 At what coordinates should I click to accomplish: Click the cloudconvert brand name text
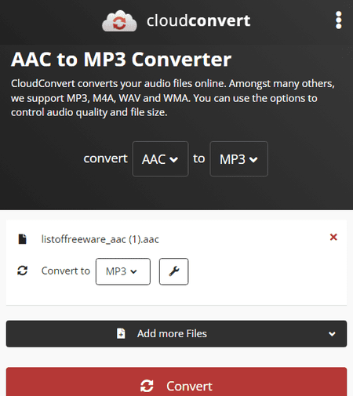click(x=198, y=20)
